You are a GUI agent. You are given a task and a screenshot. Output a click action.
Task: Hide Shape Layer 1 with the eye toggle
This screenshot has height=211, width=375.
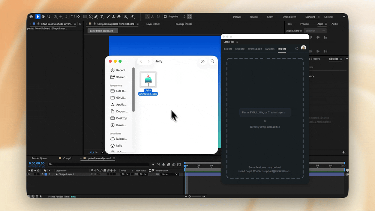[x=29, y=174]
